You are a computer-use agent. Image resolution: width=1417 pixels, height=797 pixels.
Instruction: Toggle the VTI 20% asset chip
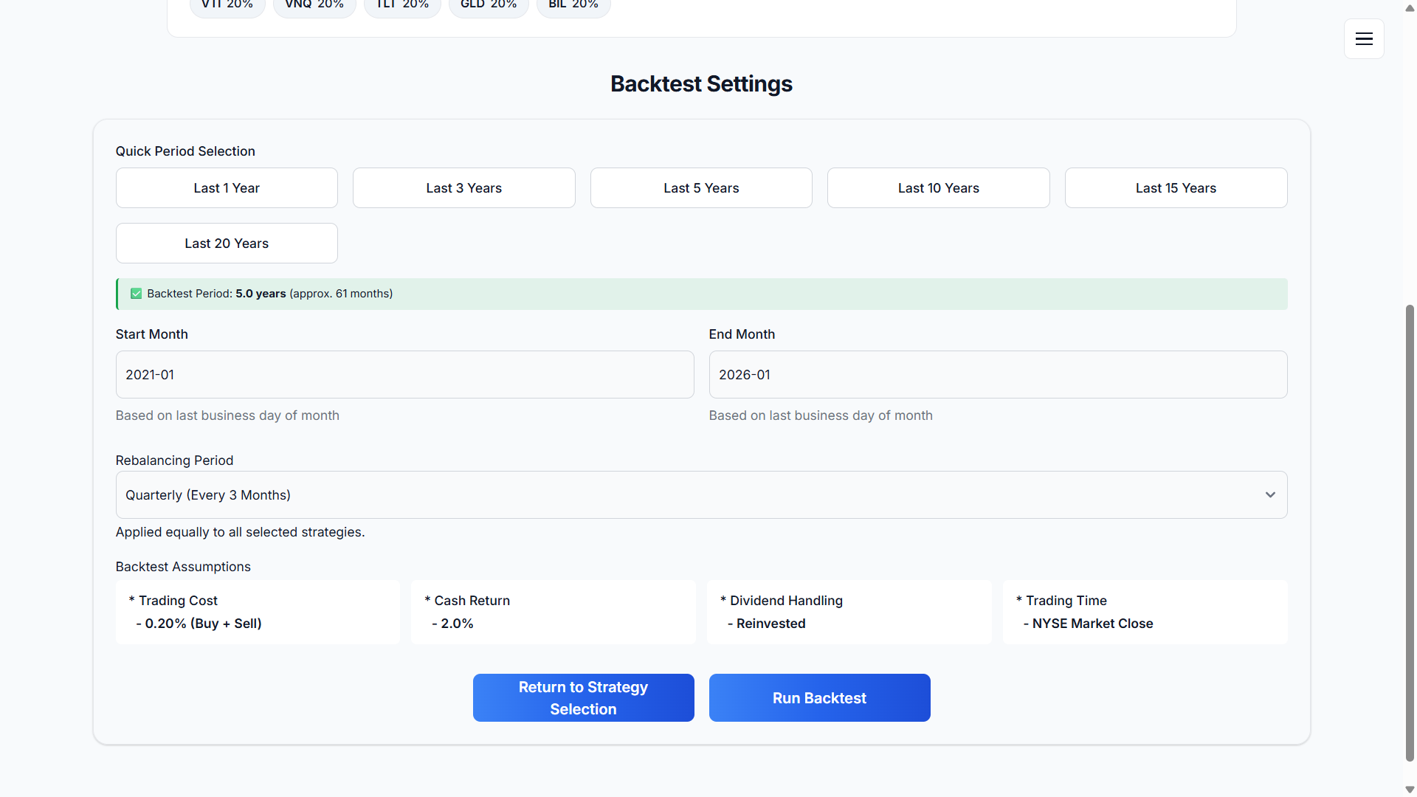click(227, 4)
